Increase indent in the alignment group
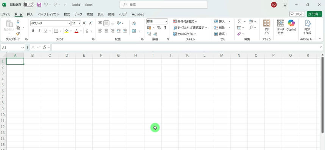 tap(125, 31)
